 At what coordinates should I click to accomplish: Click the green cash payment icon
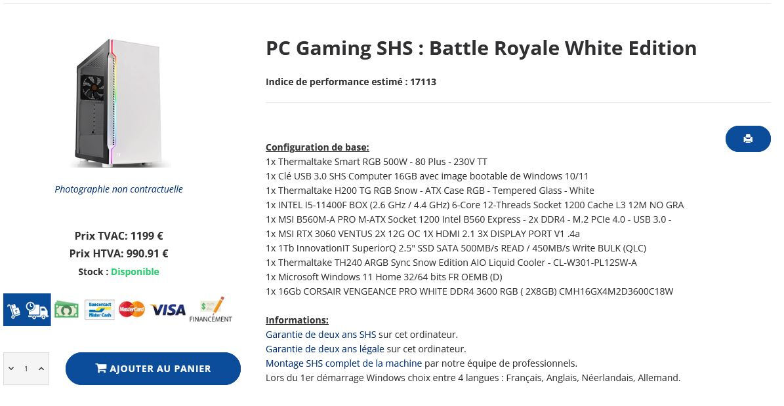tap(66, 310)
